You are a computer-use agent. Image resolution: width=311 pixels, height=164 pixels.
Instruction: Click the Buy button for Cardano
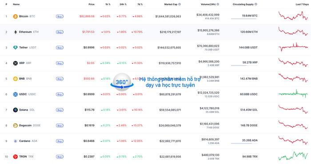click(60, 141)
